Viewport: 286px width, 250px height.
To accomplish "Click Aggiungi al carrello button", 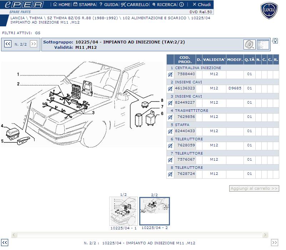I will click(254, 188).
